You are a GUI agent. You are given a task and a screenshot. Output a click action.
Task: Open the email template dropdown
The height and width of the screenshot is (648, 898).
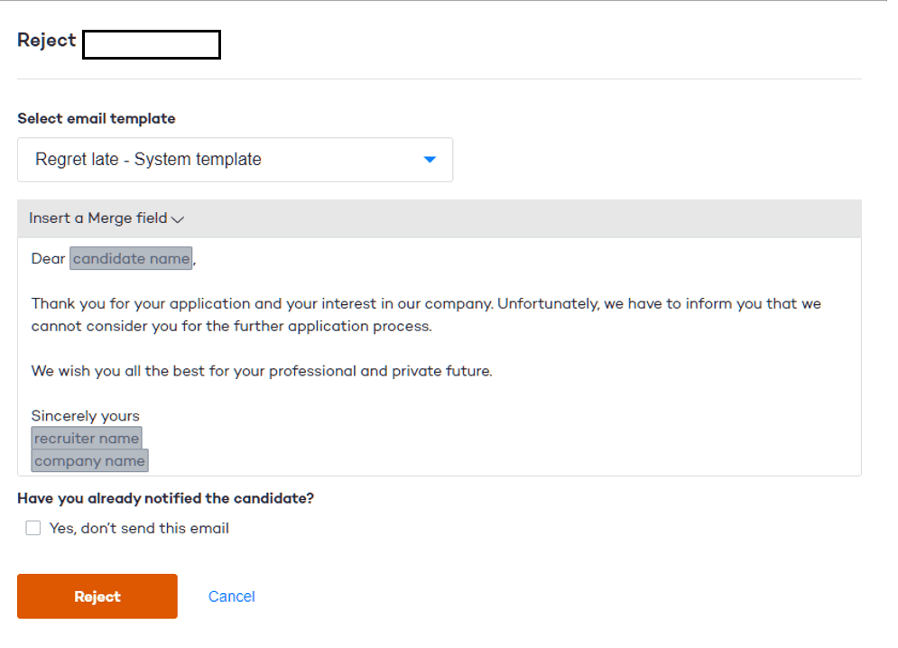click(235, 160)
